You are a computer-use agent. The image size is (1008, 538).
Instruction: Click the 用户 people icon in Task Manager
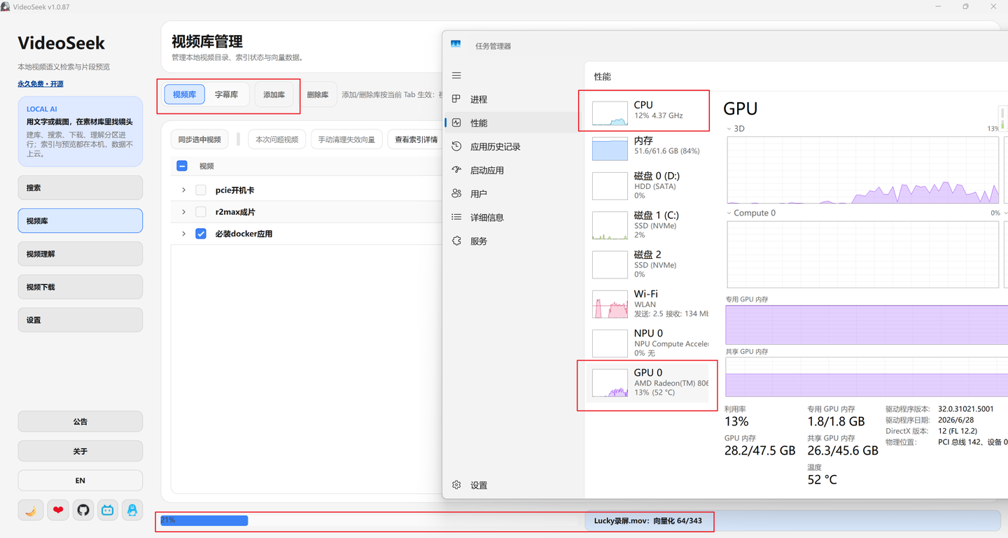[456, 194]
